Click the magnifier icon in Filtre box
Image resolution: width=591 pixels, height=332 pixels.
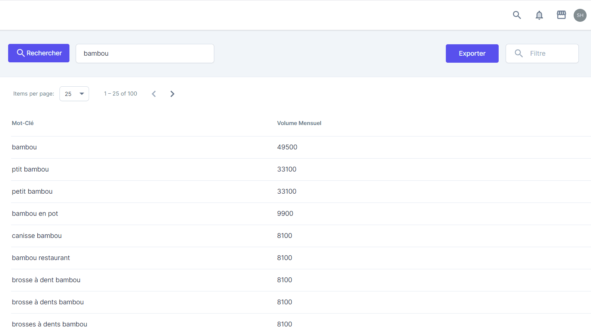pyautogui.click(x=519, y=53)
